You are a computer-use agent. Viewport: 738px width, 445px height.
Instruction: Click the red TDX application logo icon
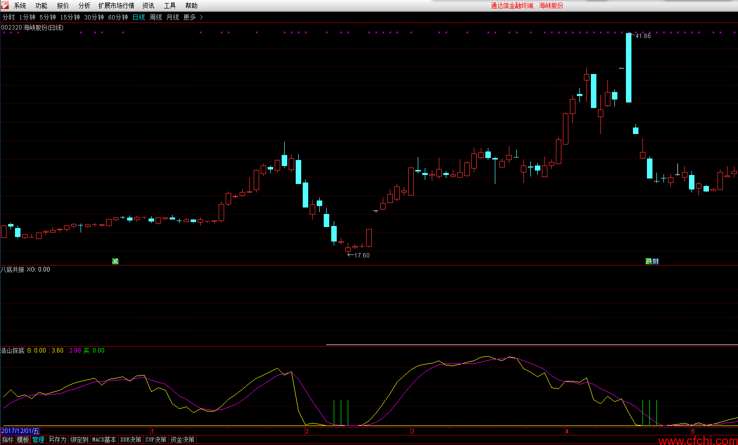click(5, 5)
